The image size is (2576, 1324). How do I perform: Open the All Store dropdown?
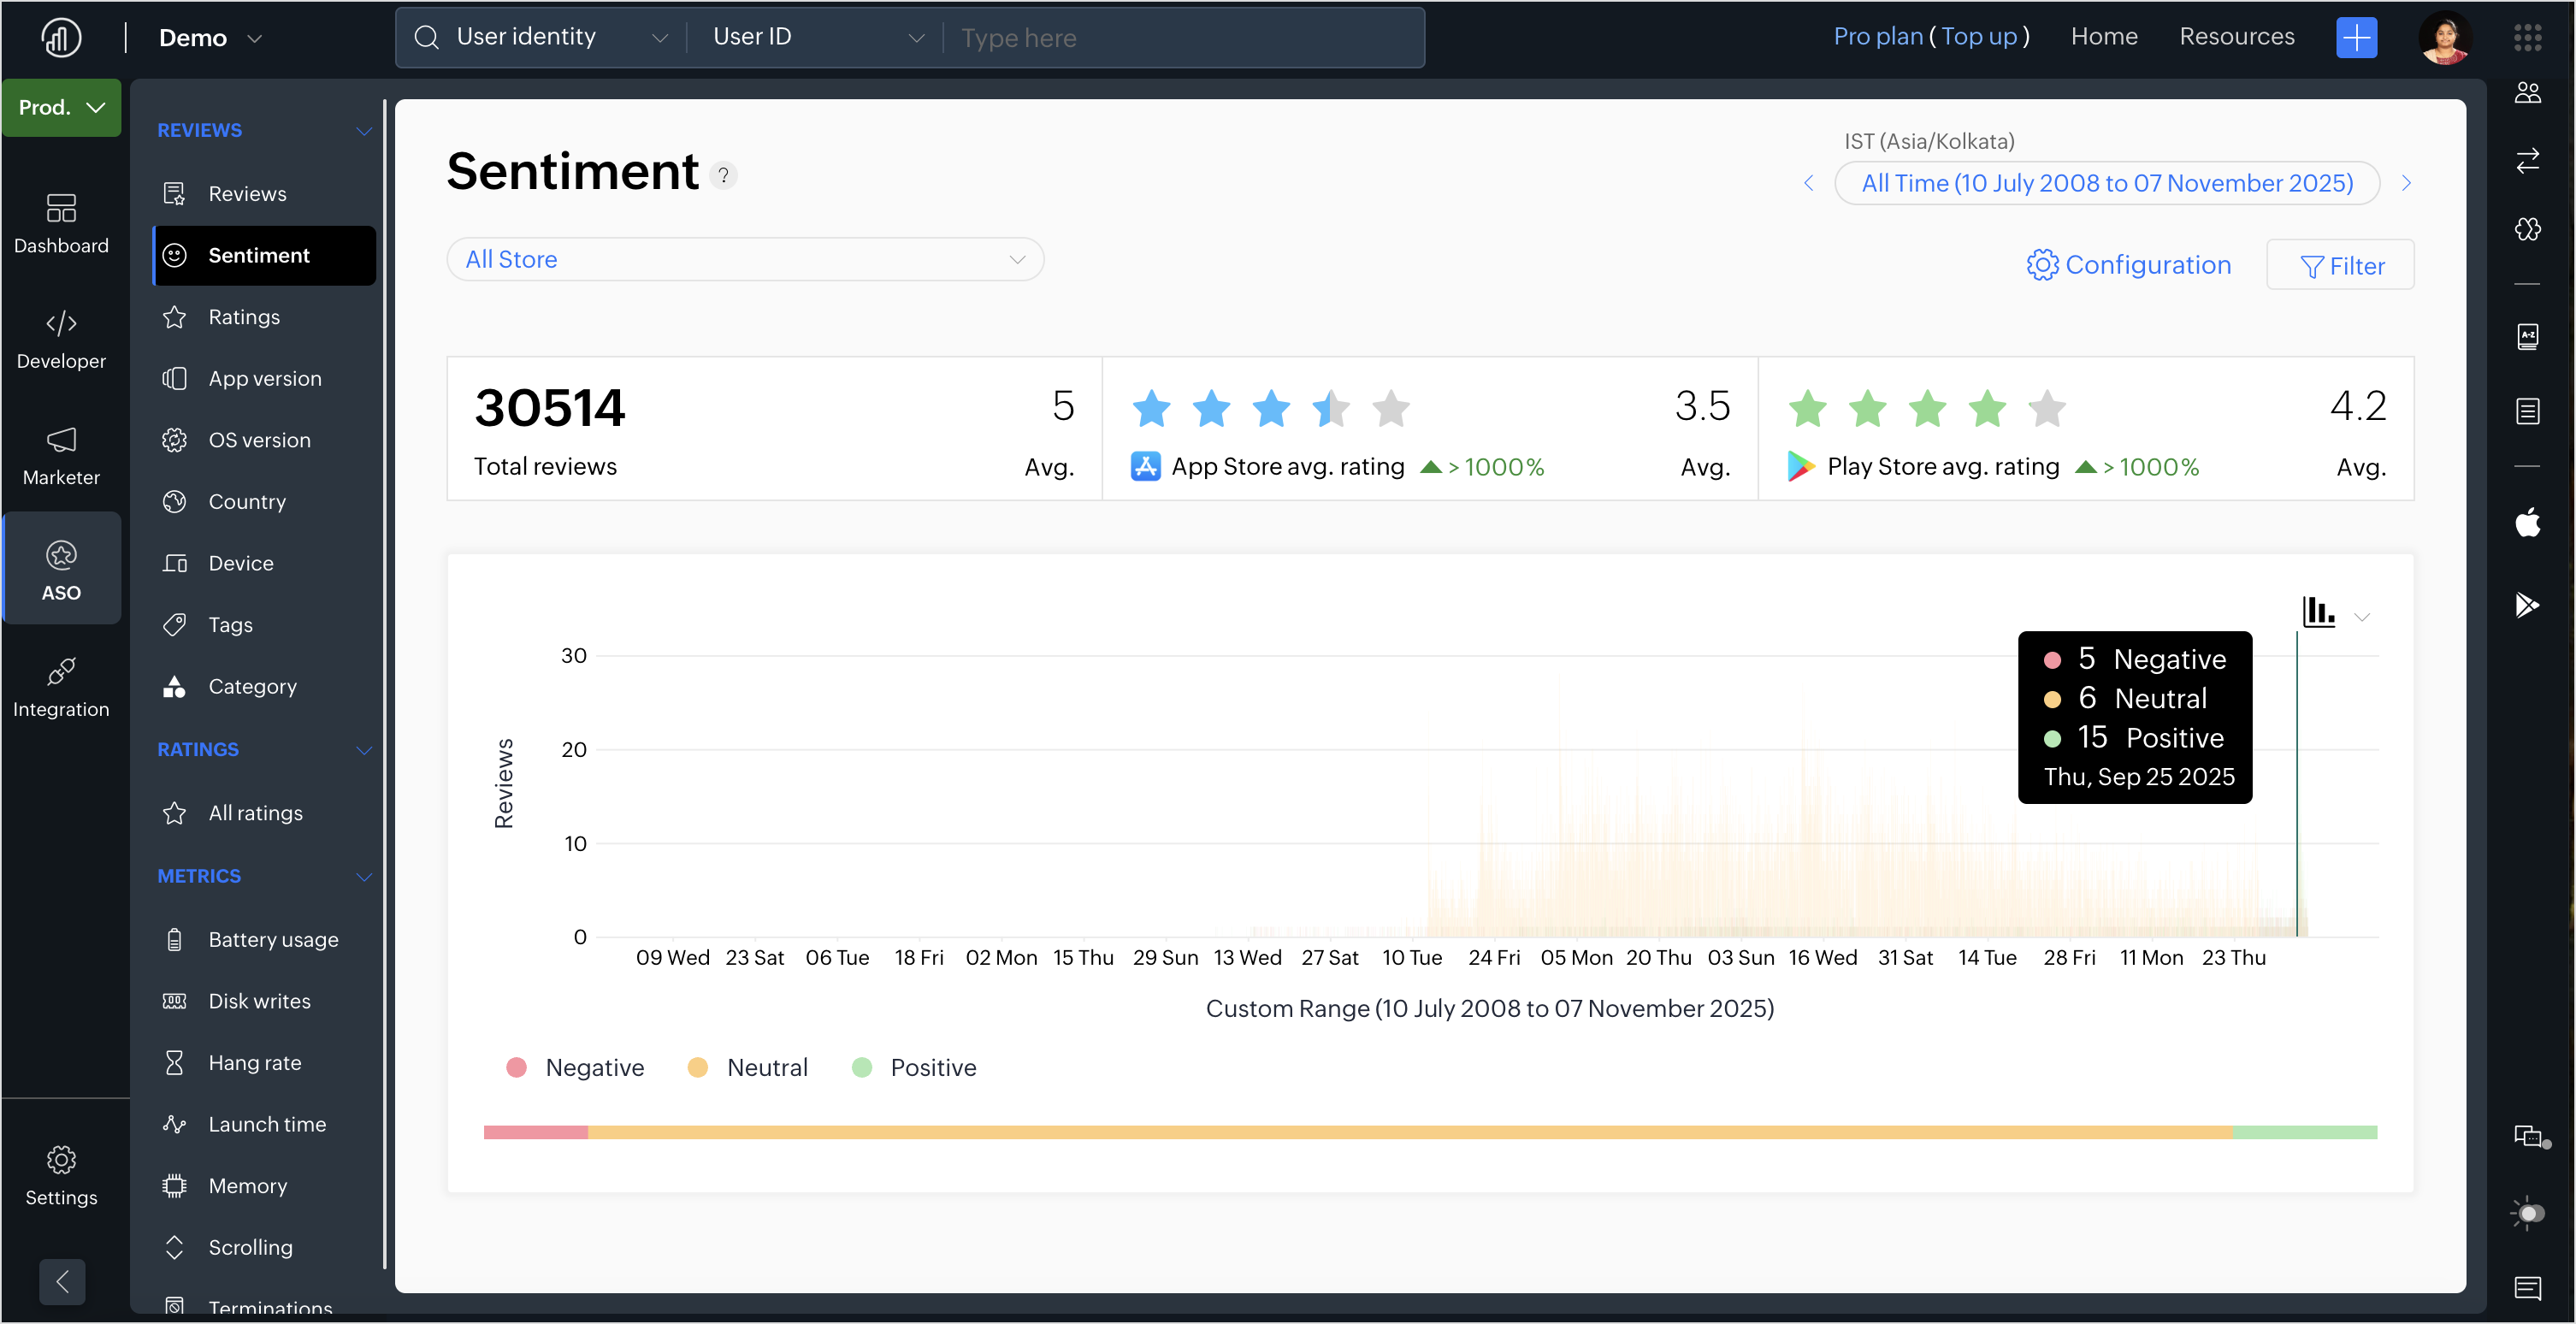click(x=745, y=259)
